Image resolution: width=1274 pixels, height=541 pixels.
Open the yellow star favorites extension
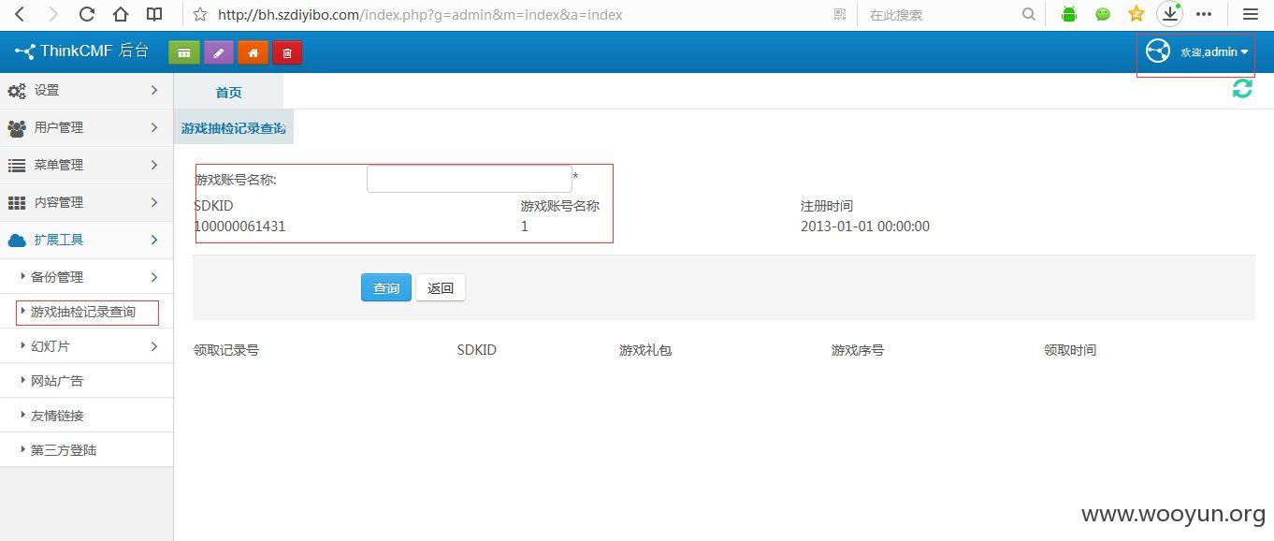(x=1136, y=14)
